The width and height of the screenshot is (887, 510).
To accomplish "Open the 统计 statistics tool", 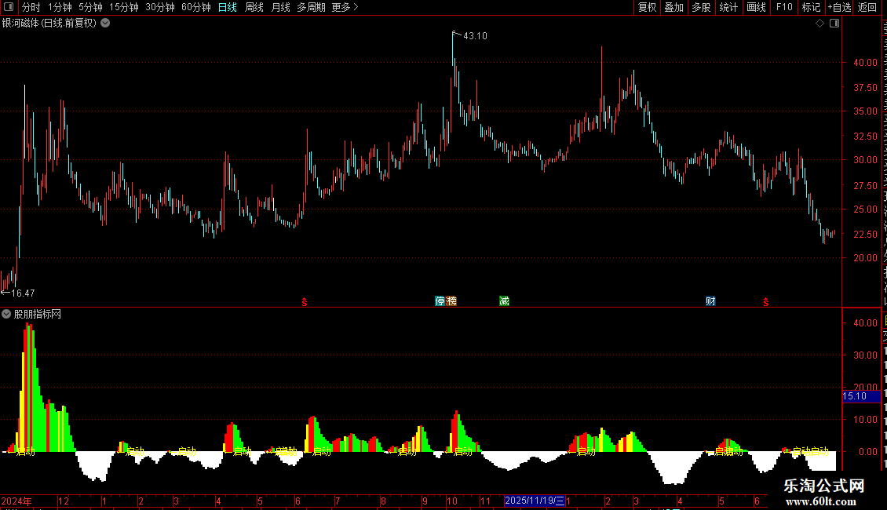I will coord(728,7).
